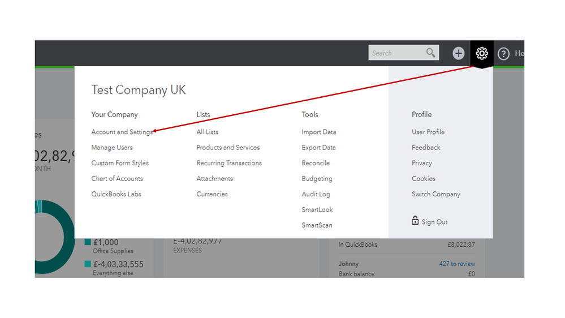The height and width of the screenshot is (318, 565).
Task: Select Audit Log
Action: coord(316,194)
